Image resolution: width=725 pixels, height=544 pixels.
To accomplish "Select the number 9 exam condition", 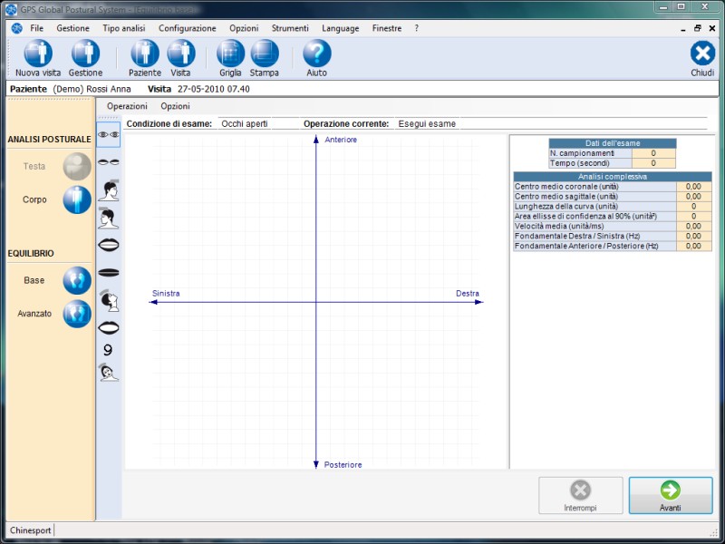I will [109, 350].
